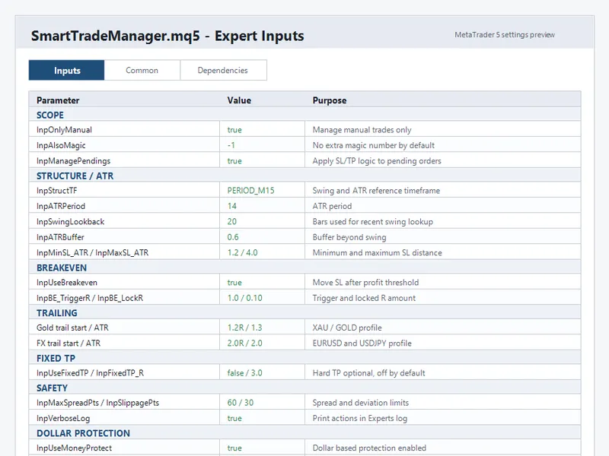The width and height of the screenshot is (609, 456).
Task: Click the 0.6 value for InpATRBuffer
Action: click(x=233, y=237)
